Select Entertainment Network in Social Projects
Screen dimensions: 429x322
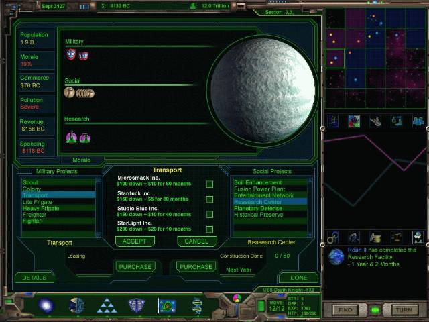(270, 195)
